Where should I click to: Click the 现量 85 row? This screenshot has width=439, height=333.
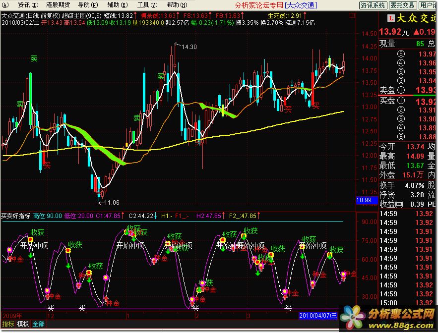tap(408, 44)
